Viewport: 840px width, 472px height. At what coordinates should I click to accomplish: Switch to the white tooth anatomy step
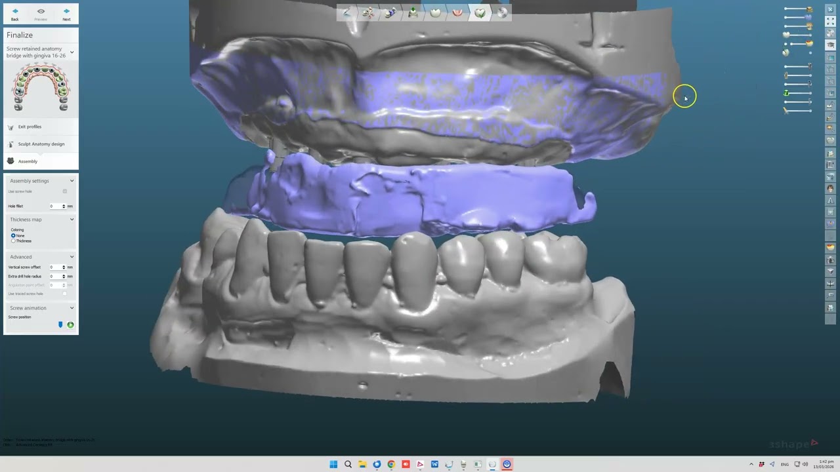tap(436, 12)
